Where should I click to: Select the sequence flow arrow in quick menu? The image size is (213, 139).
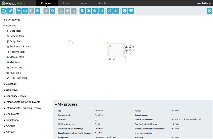126,54
